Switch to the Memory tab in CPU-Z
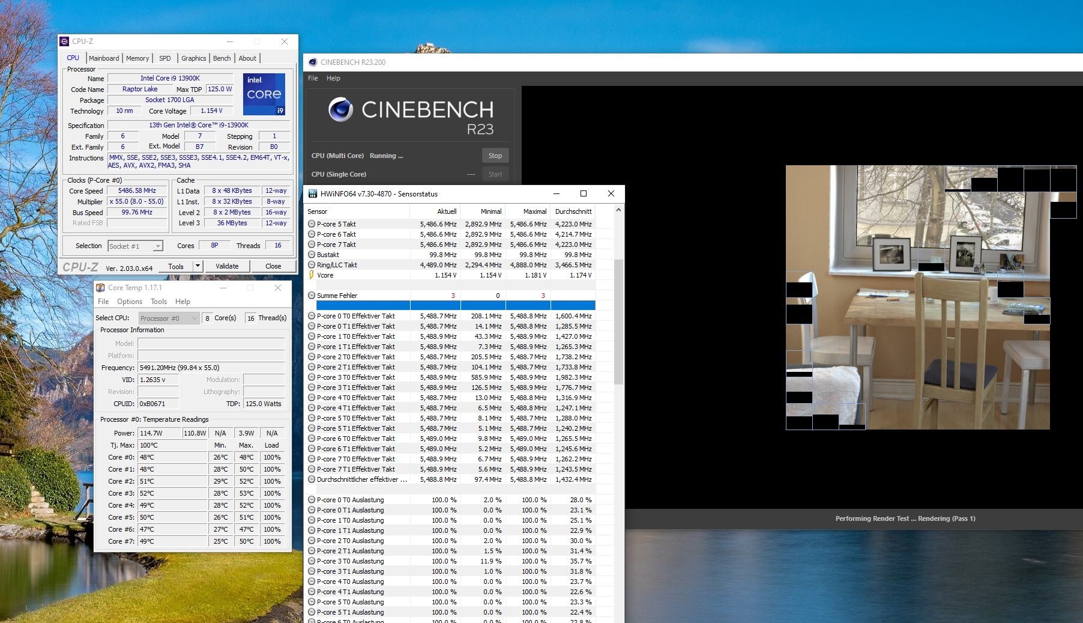The height and width of the screenshot is (623, 1083). coord(137,58)
